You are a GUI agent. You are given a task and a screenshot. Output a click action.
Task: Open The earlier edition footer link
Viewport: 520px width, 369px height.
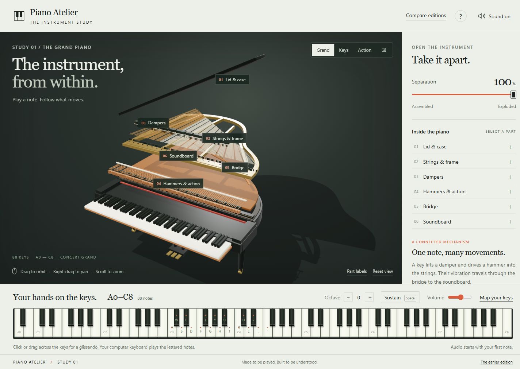(x=497, y=362)
